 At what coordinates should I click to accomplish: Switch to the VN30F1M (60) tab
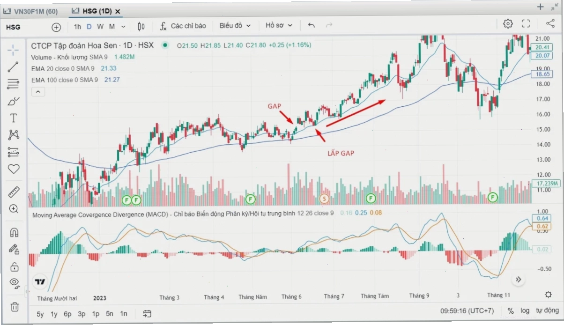(31, 11)
